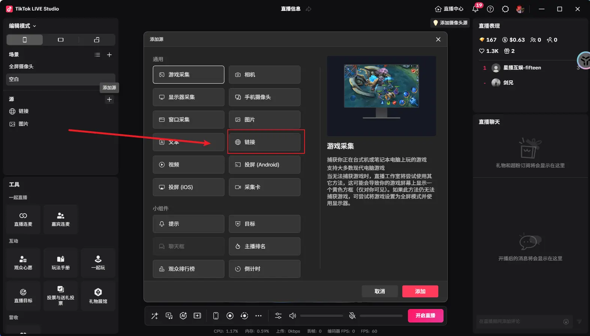Switch to landscape layout mode

[61, 40]
